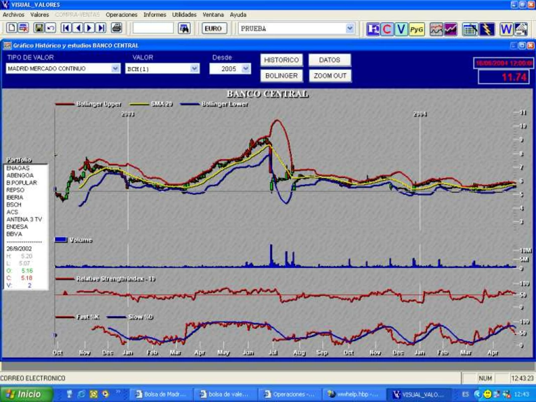
Task: Go to the last record arrow
Action: tap(101, 28)
